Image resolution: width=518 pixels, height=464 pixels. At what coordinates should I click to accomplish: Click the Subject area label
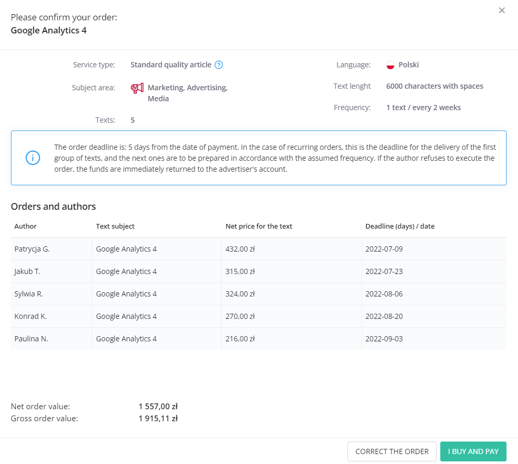[x=93, y=88]
